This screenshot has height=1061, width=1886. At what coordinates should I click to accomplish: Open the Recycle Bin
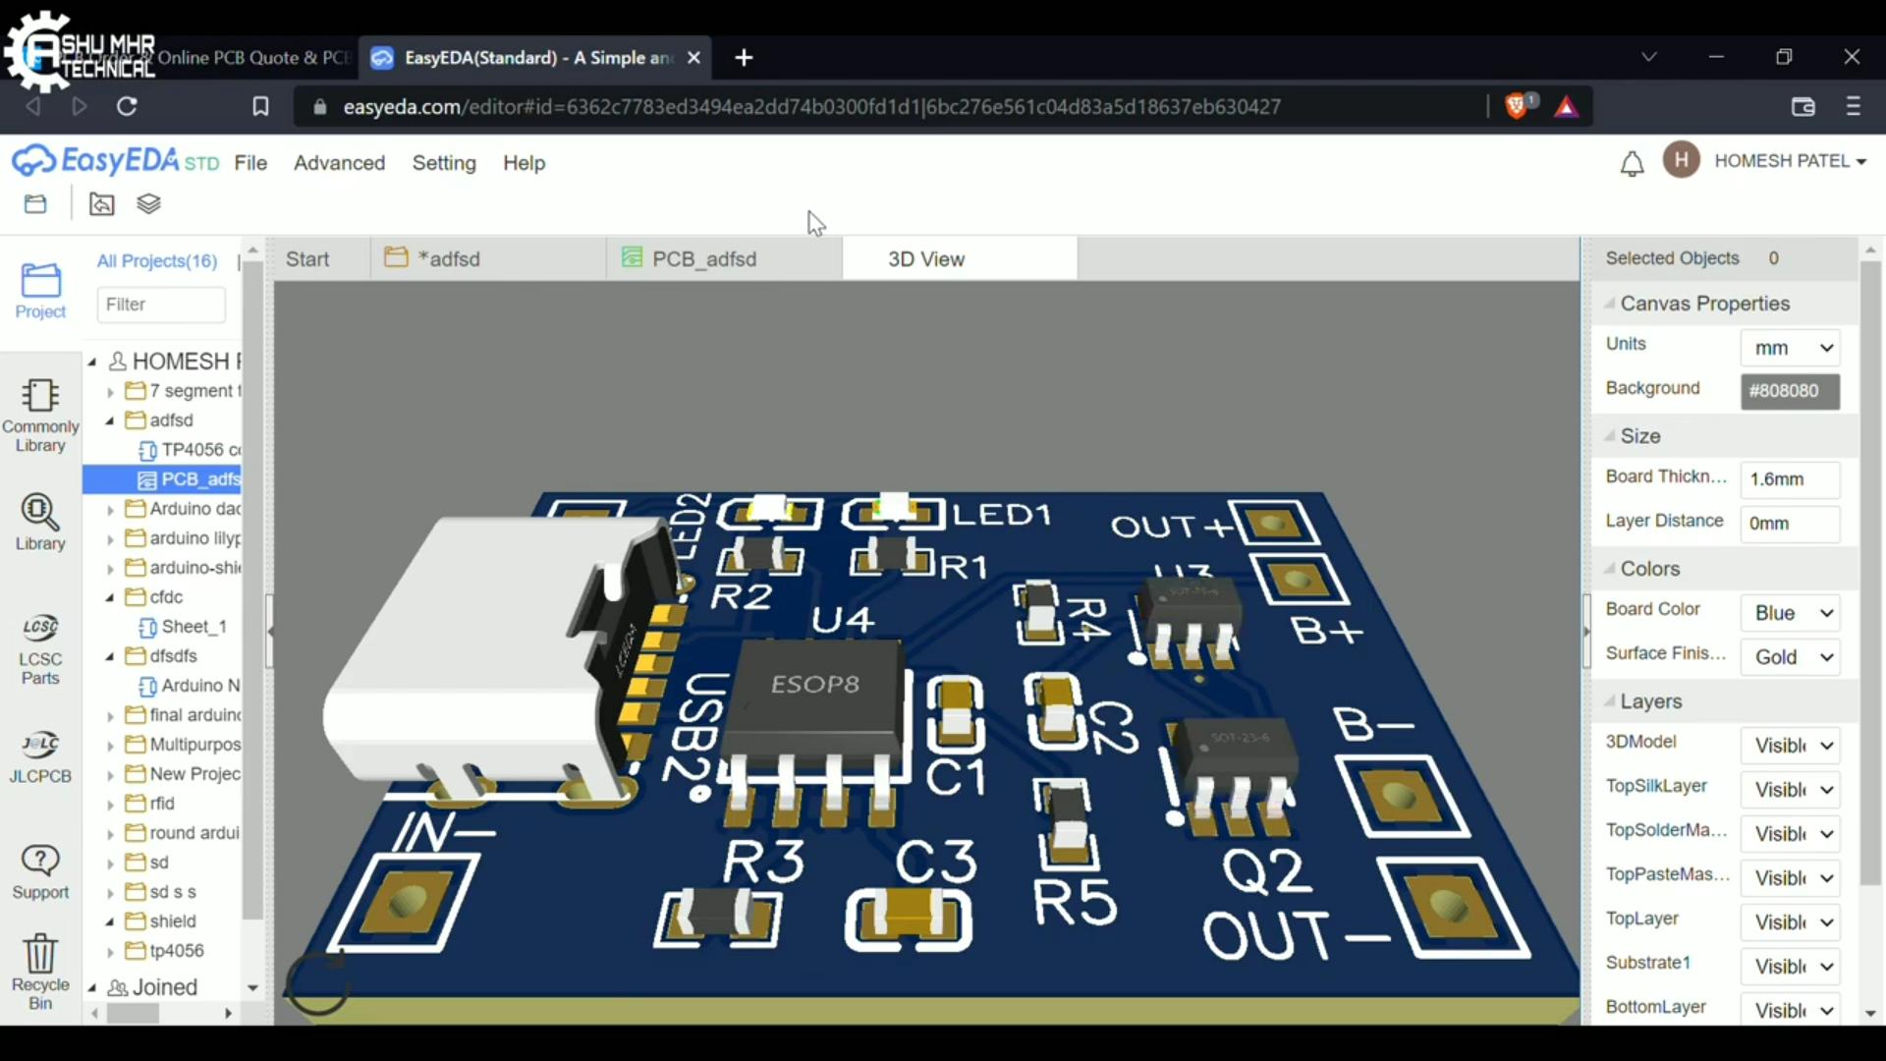coord(40,968)
